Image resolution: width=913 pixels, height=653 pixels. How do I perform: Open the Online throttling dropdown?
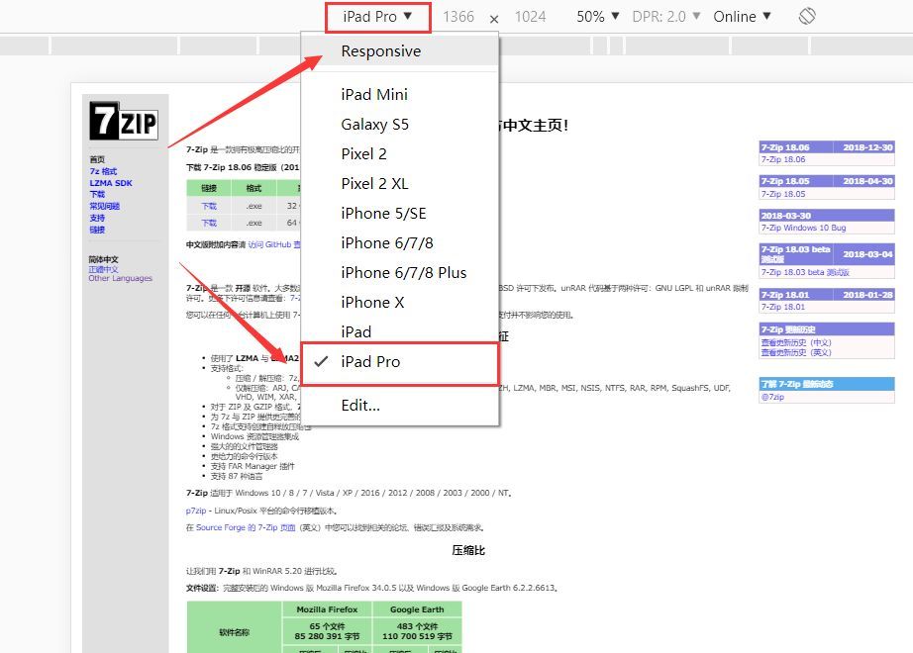pyautogui.click(x=742, y=16)
